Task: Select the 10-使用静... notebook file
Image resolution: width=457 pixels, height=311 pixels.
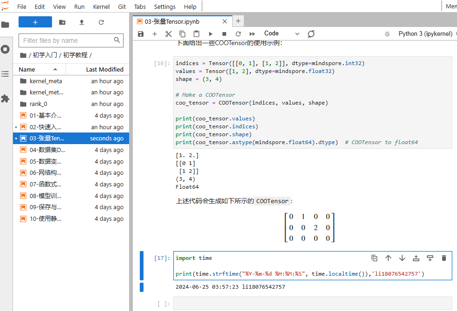Action: point(71,219)
